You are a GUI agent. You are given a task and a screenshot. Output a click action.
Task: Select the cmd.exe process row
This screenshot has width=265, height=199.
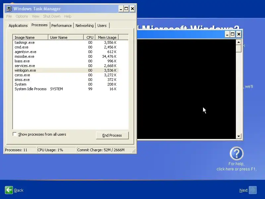[66, 47]
